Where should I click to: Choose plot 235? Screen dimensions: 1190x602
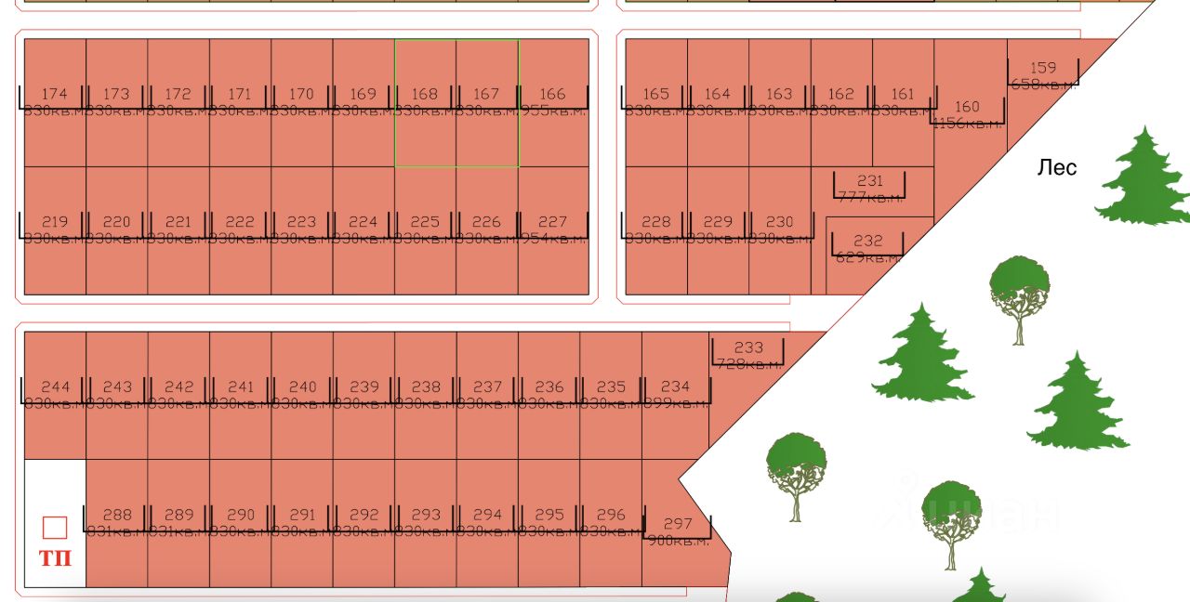coord(612,395)
